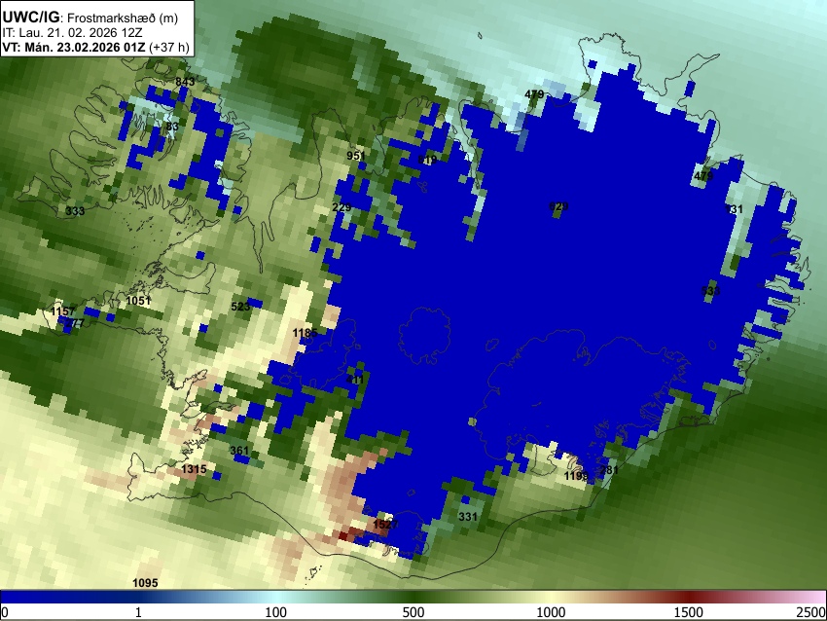Click the legend label '100'
The width and height of the screenshot is (827, 621).
[x=276, y=612]
